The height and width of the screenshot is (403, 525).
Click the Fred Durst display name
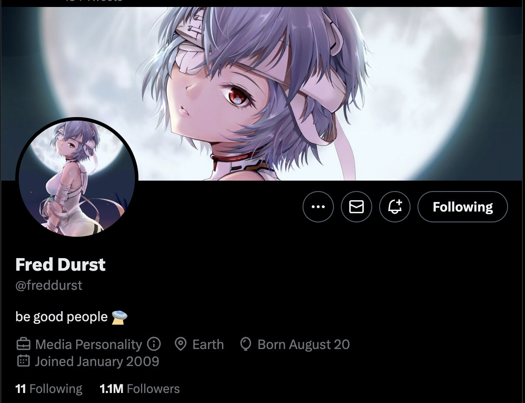61,265
